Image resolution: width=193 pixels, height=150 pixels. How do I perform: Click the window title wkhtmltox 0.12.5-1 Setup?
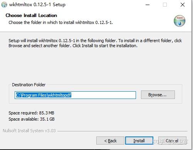(x=37, y=5)
